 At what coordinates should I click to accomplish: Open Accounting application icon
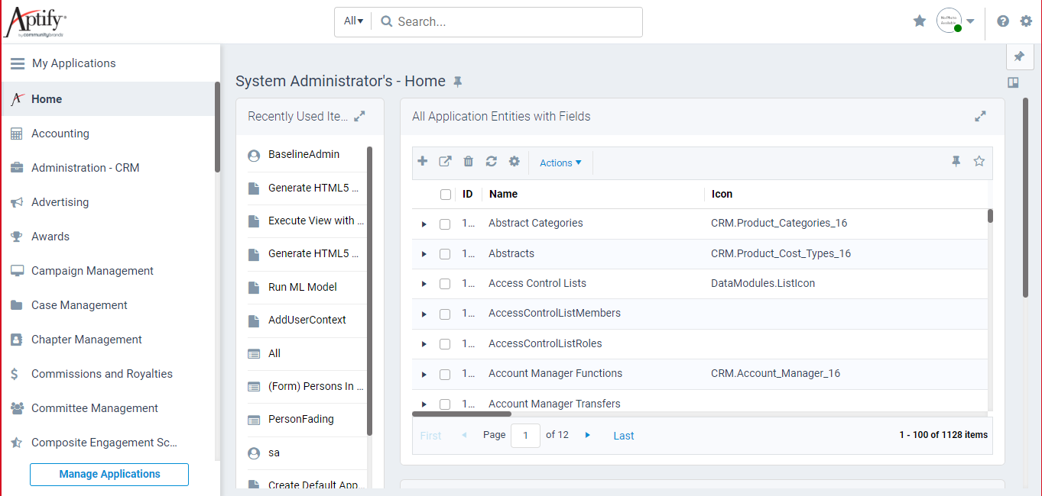(16, 134)
